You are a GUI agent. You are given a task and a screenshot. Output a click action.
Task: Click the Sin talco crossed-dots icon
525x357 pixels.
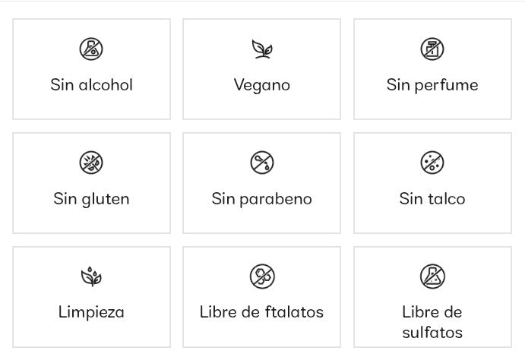pos(432,163)
